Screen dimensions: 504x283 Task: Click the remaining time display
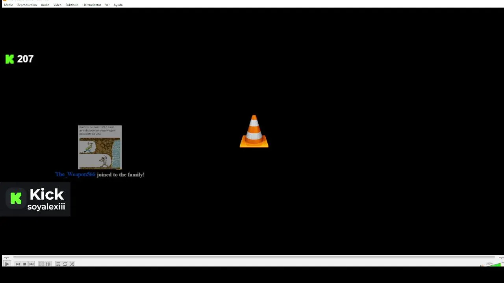(501, 257)
